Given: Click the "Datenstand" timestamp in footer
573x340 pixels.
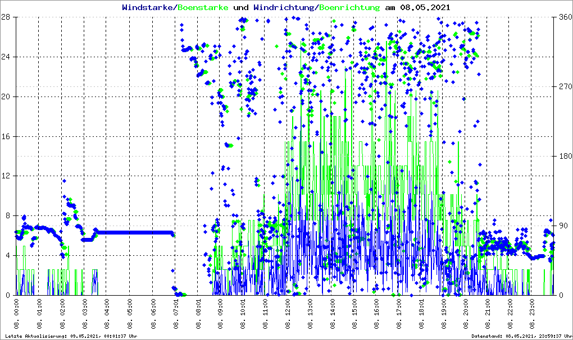Looking at the screenshot, I should coord(521,336).
